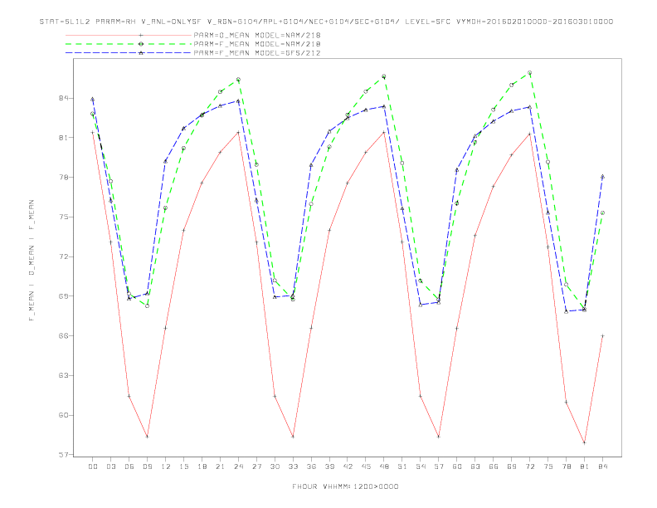Click the vertical axis title F_MEAN | O_MEAN | F_MEAN
Viewport: 657px width, 508px height.
pyautogui.click(x=32, y=261)
